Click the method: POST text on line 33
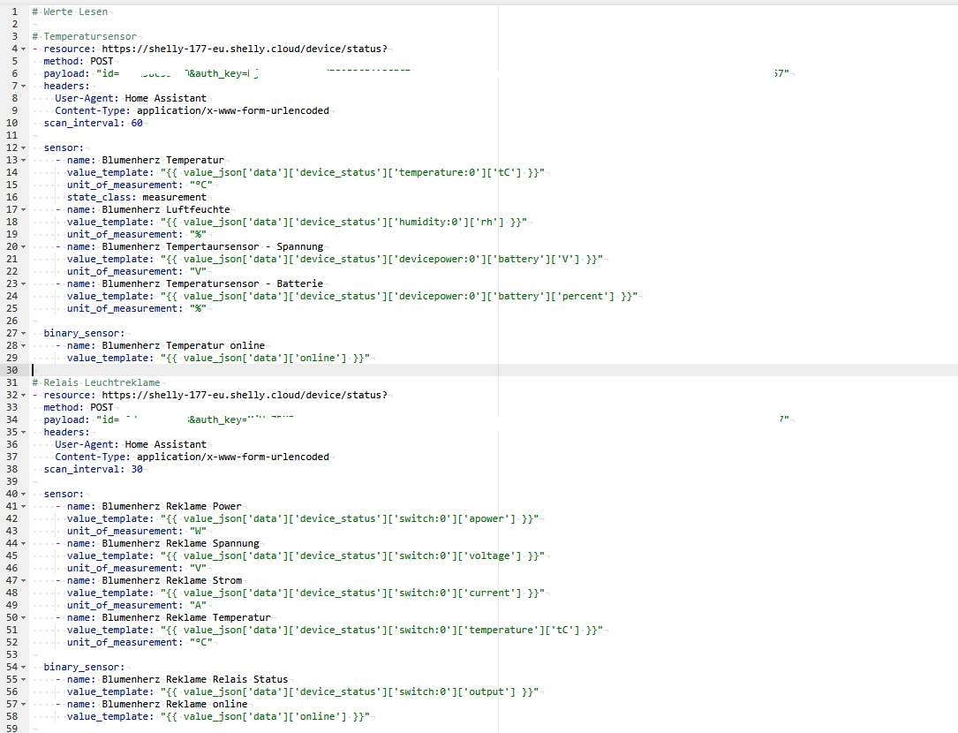 (x=79, y=407)
